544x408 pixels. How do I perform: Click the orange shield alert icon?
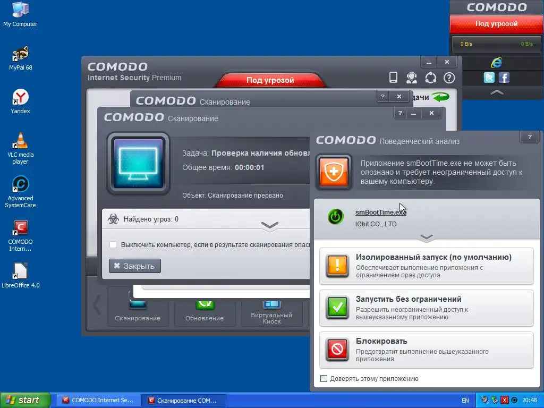click(334, 172)
